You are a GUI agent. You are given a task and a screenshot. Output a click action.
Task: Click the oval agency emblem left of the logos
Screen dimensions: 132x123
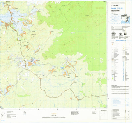pos(113,34)
